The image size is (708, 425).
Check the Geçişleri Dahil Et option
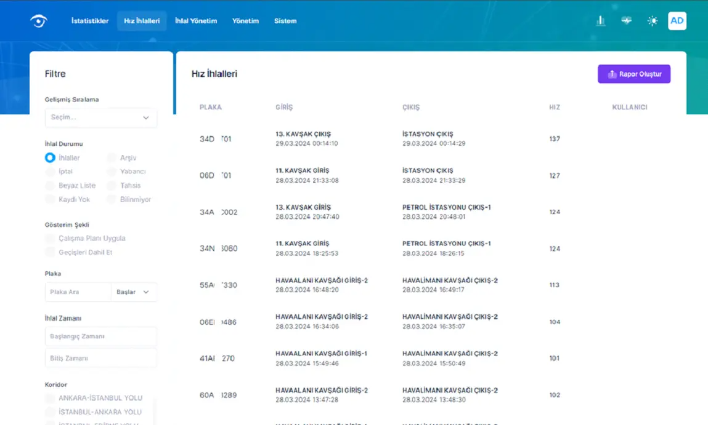[x=50, y=252]
